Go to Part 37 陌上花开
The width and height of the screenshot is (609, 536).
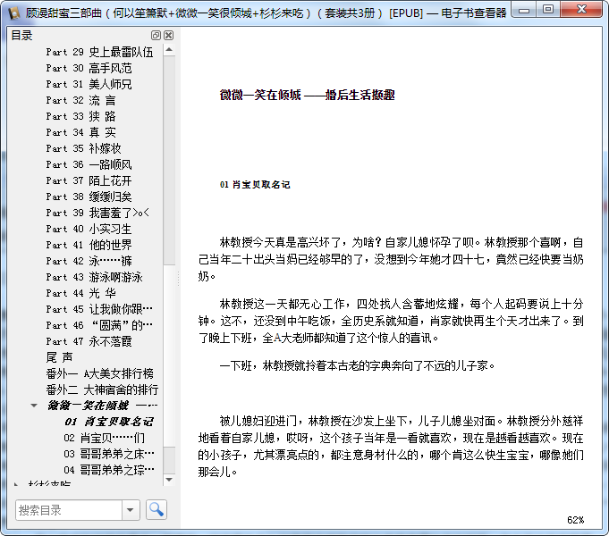click(x=89, y=180)
